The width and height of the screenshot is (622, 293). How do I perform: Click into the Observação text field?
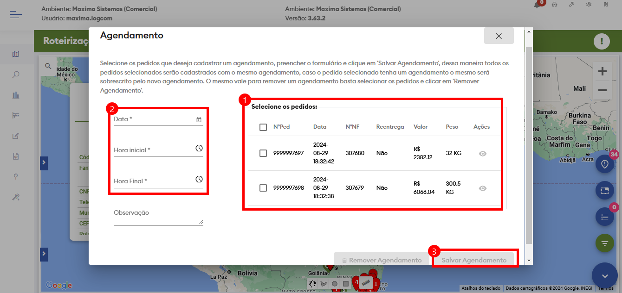tap(158, 218)
